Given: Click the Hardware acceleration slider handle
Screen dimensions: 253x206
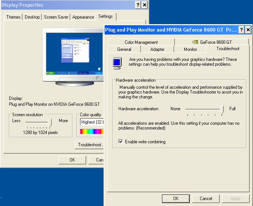Looking at the screenshot, I should pyautogui.click(x=222, y=109).
